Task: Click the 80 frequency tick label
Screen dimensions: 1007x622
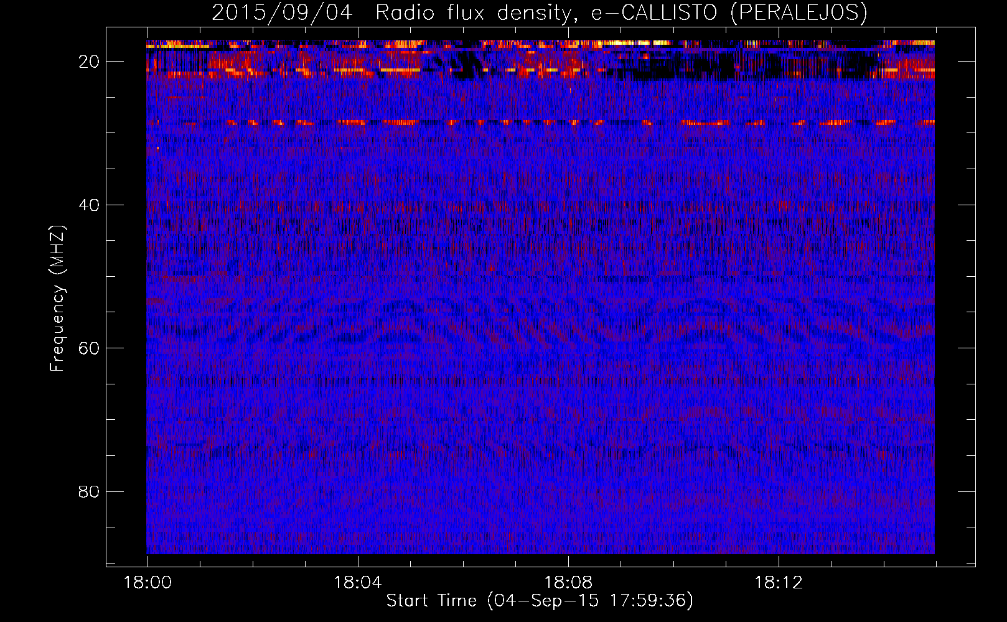Action: click(x=89, y=492)
